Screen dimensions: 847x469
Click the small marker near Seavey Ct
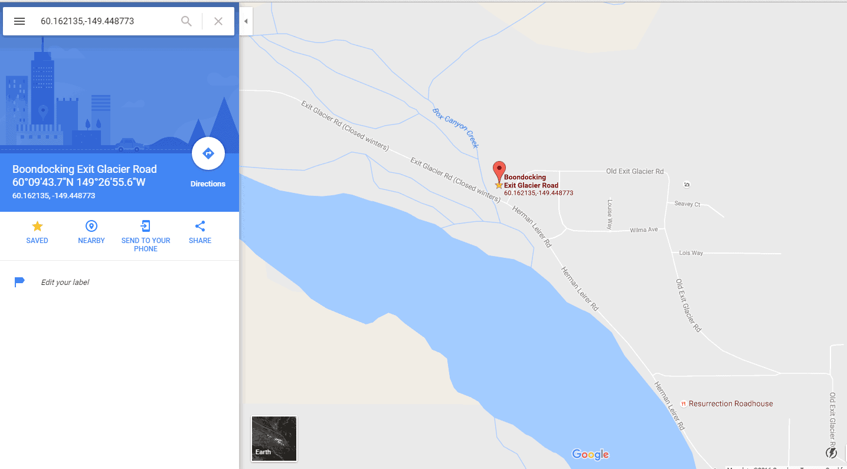click(x=686, y=185)
